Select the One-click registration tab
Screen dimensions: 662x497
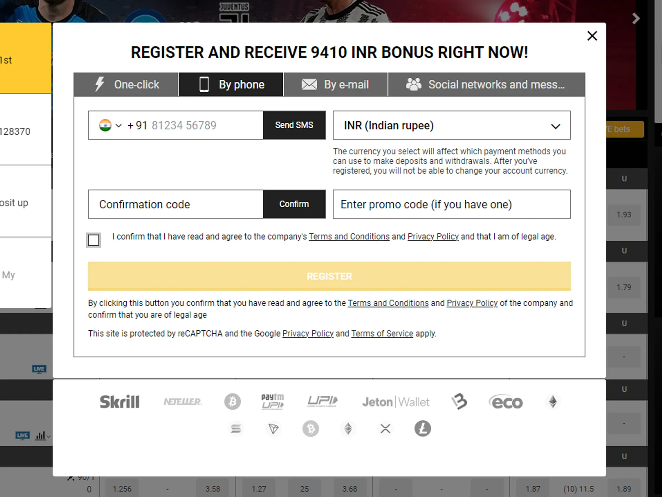(127, 84)
